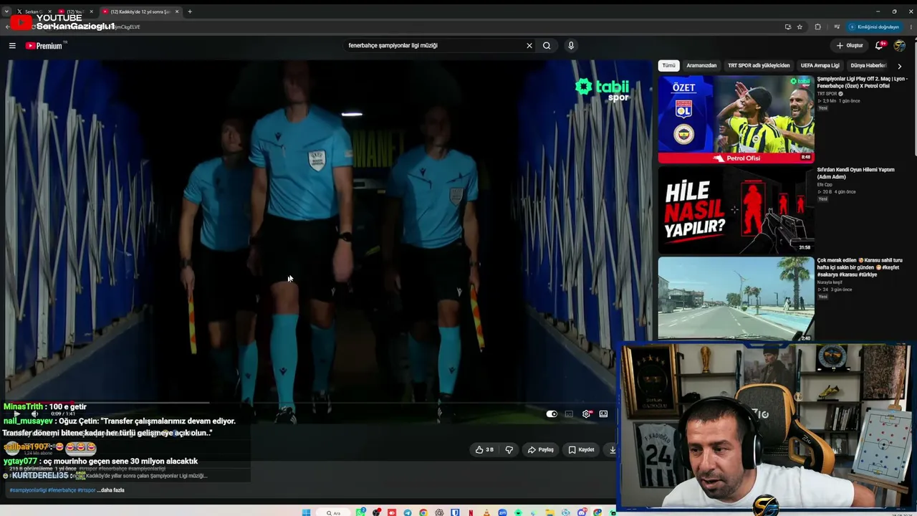Toggle subtitles in the video player
This screenshot has height=516, width=917.
click(x=569, y=414)
